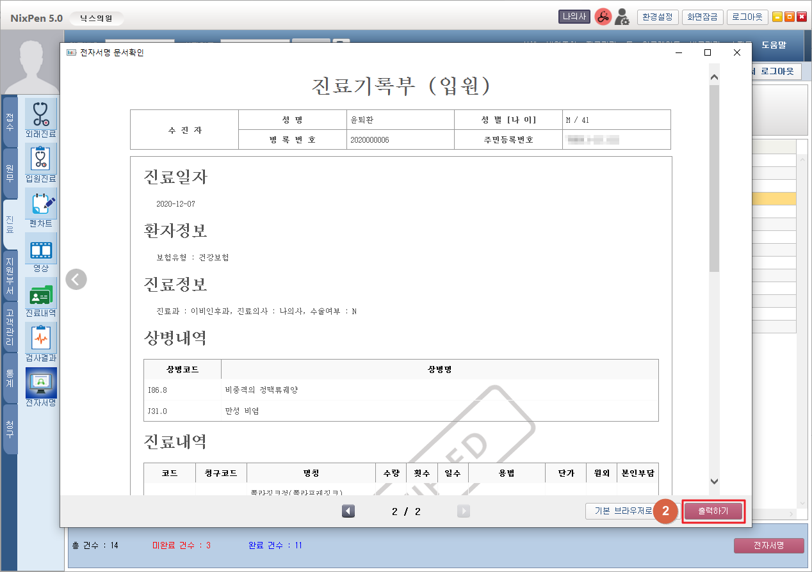This screenshot has height=572, width=812.
Task: Open the 진료내역 history icon
Action: pos(41,293)
